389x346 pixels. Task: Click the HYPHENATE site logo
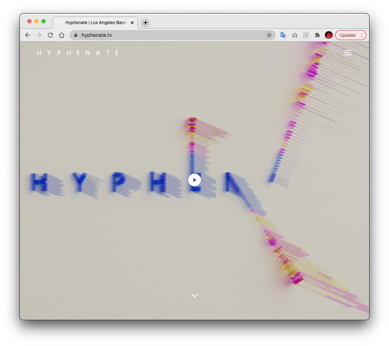click(x=78, y=53)
